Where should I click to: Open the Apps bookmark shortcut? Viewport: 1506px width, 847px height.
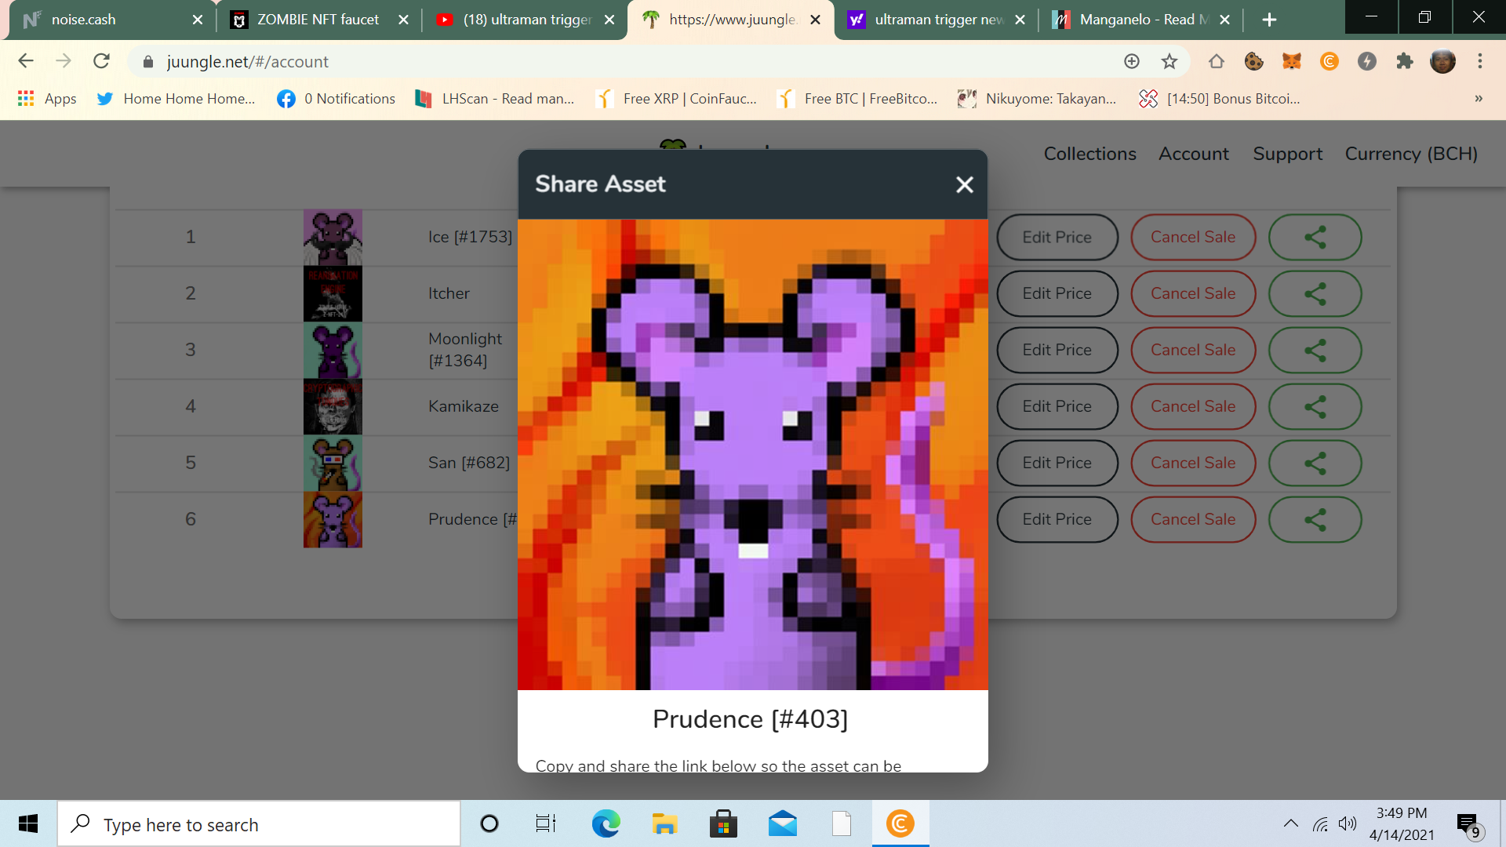click(47, 99)
